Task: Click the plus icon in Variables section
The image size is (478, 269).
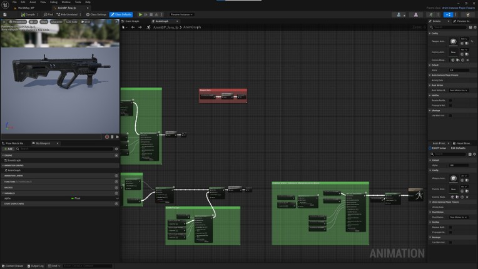Action: point(116,193)
